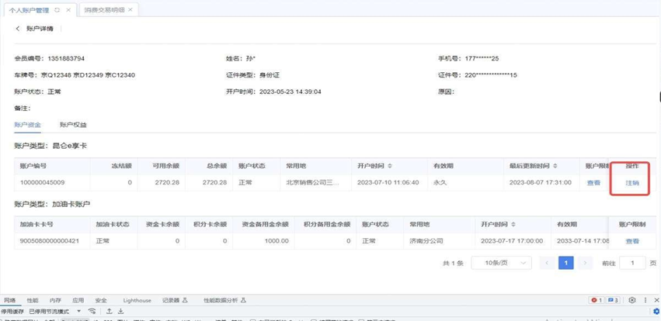The height and width of the screenshot is (321, 661).
Task: Close the 消费交易明细 tab
Action: [x=130, y=10]
